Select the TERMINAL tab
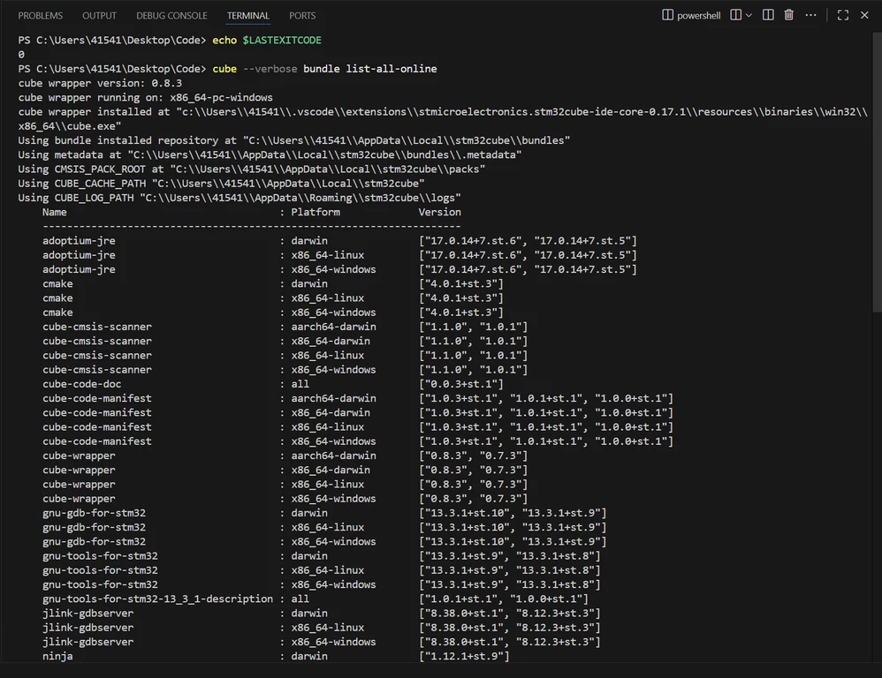This screenshot has width=882, height=678. tap(248, 16)
